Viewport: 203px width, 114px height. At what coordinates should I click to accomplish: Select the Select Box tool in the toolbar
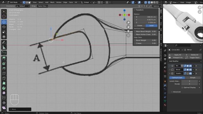[x=4, y=12]
